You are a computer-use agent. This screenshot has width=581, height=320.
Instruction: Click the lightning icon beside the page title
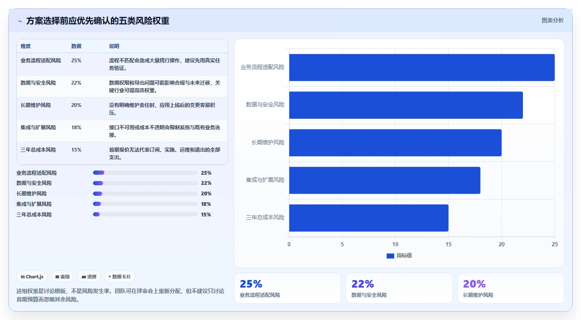(20, 21)
